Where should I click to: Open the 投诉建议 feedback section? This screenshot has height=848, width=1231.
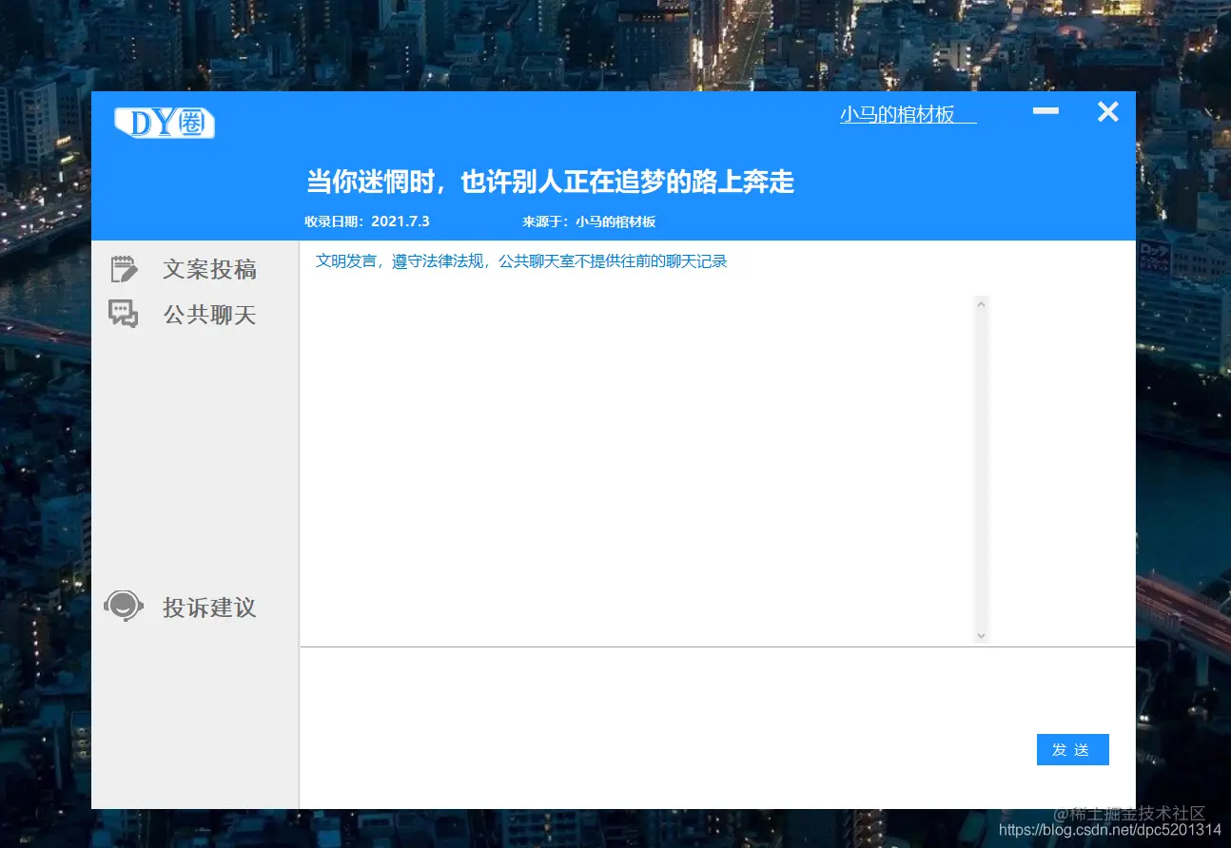209,607
